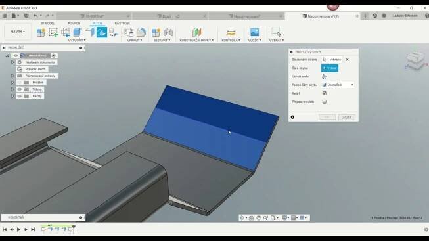
Task: Open the Návrh workspace dropdown
Action: coord(18,32)
